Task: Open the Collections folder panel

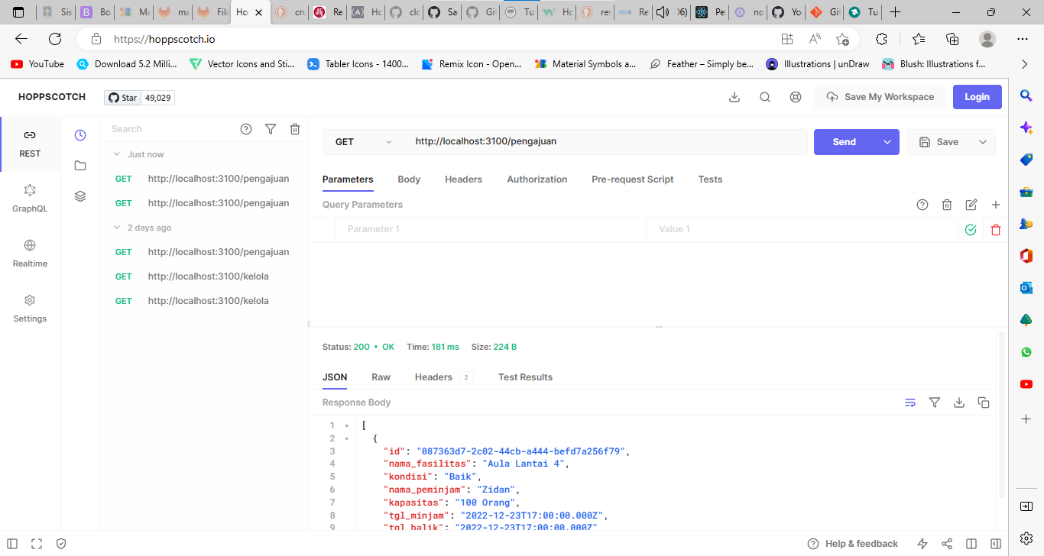Action: click(x=80, y=165)
